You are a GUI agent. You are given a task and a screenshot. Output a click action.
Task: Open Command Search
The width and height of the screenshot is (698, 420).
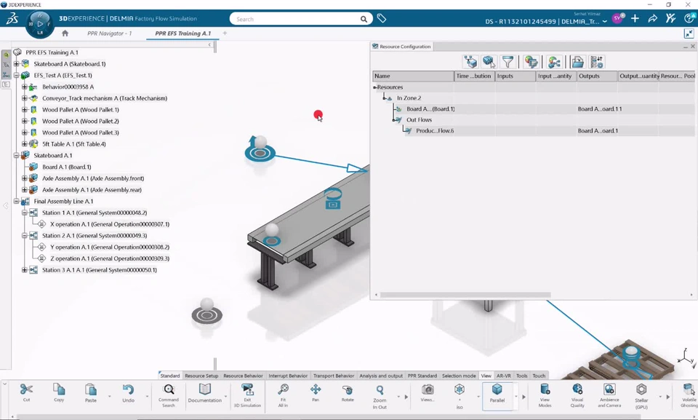pos(169,395)
